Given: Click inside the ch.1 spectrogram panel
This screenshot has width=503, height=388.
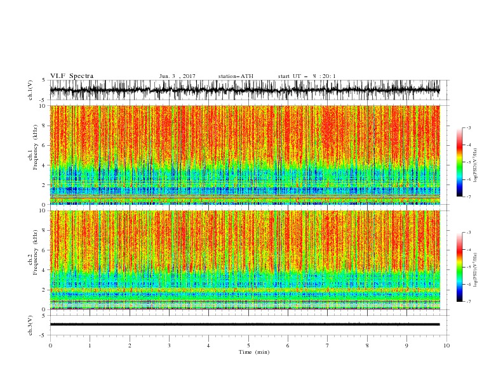Looking at the screenshot, I should (245, 155).
